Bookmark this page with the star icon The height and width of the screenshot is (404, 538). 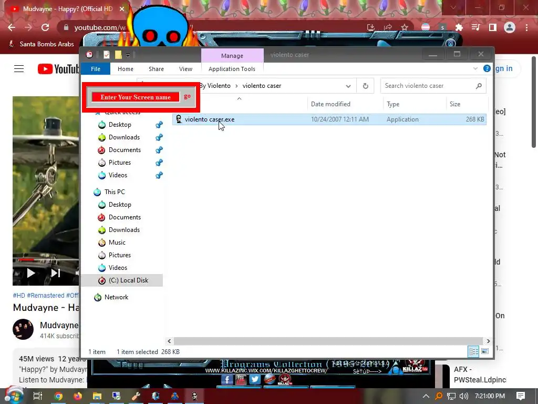tap(405, 27)
